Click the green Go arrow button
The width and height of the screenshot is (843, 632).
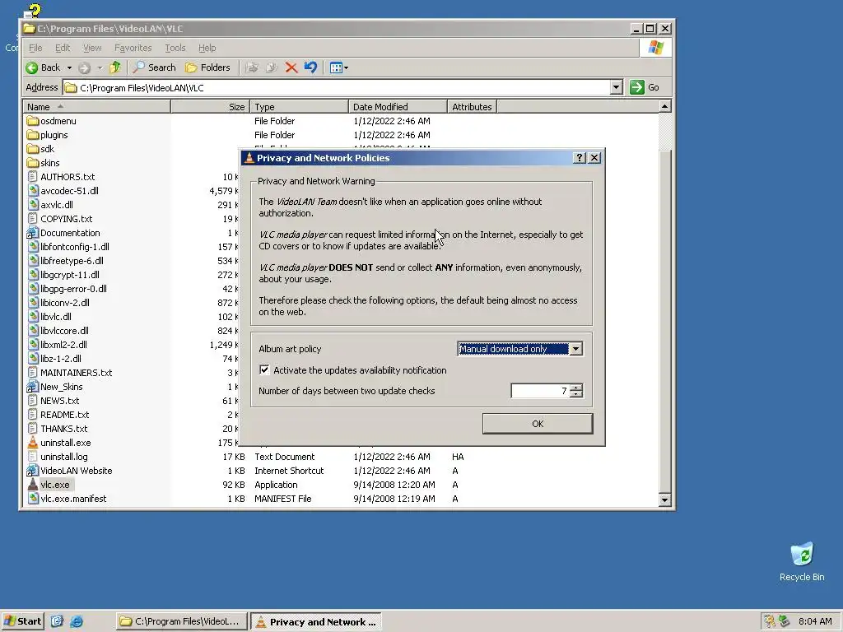pyautogui.click(x=637, y=87)
